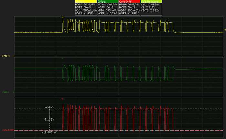Click the CAN-L trace label on left

pos(6,92)
